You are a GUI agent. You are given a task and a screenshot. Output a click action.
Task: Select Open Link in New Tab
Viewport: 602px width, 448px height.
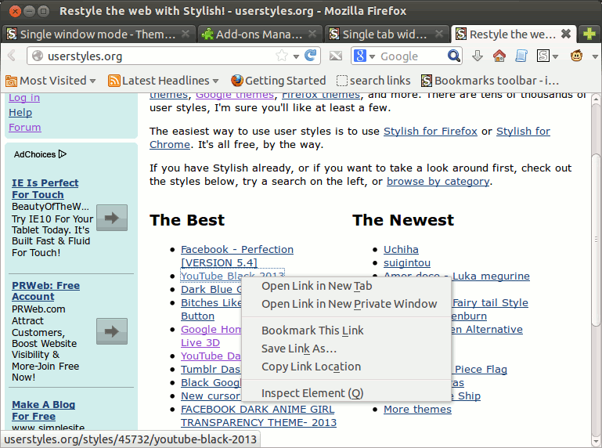[316, 286]
